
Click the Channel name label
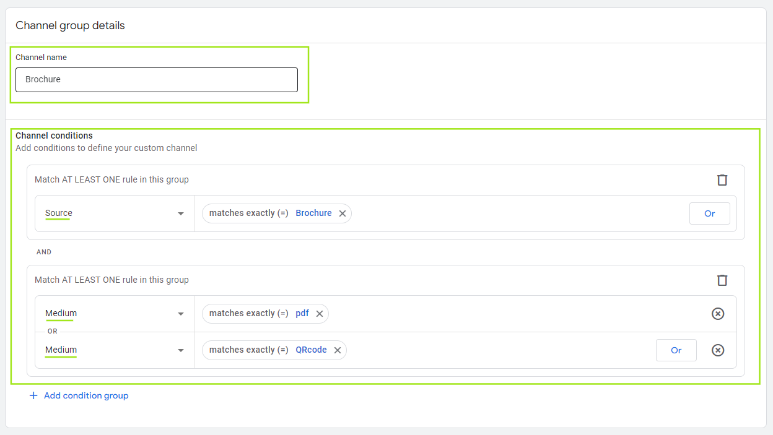pos(41,58)
